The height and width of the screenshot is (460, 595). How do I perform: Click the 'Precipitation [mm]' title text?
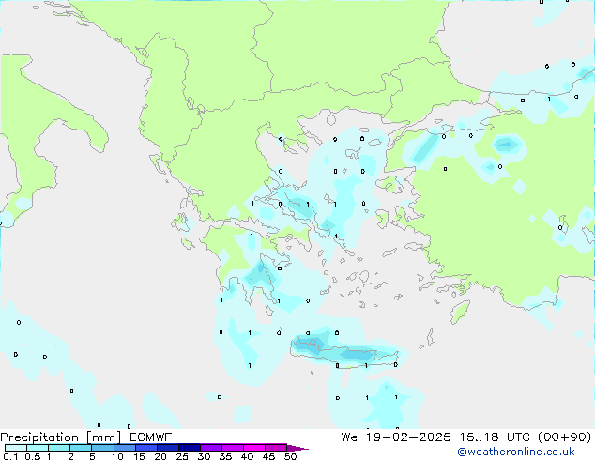(x=60, y=437)
